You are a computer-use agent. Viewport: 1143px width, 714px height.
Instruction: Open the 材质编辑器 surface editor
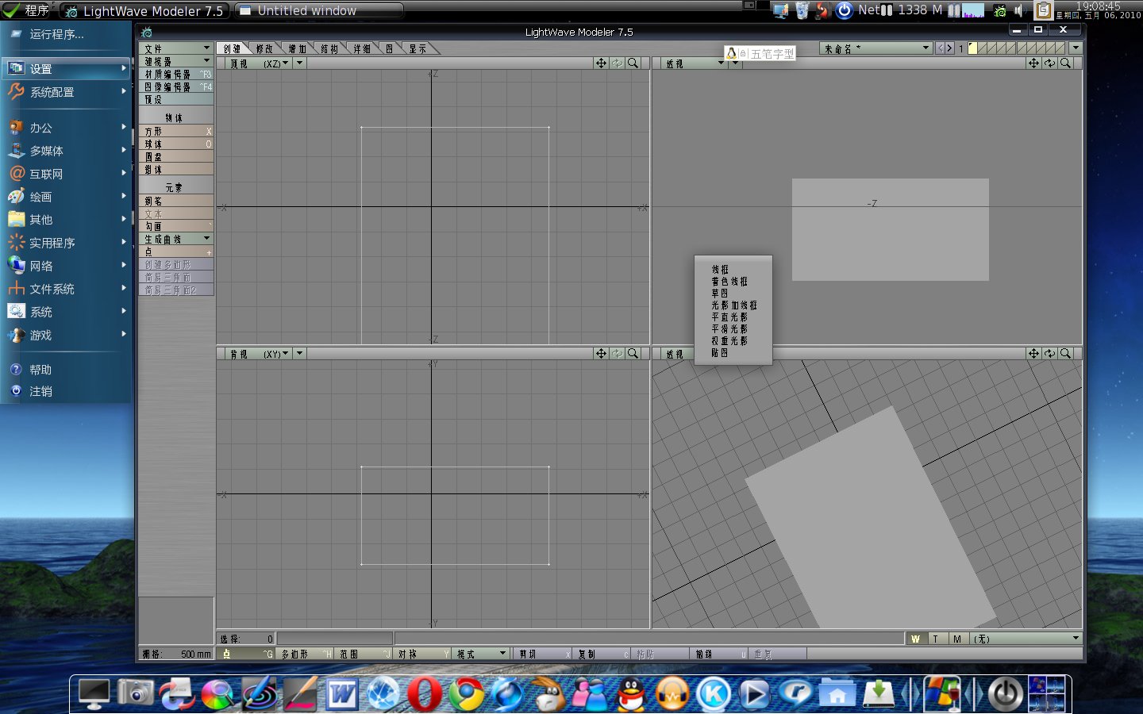(x=176, y=74)
